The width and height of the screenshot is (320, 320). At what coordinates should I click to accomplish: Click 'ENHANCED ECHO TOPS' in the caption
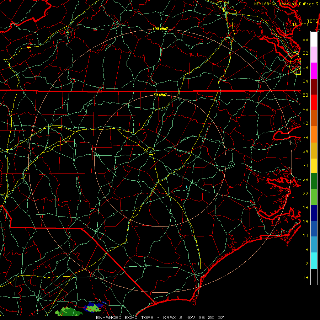[x=124, y=318]
